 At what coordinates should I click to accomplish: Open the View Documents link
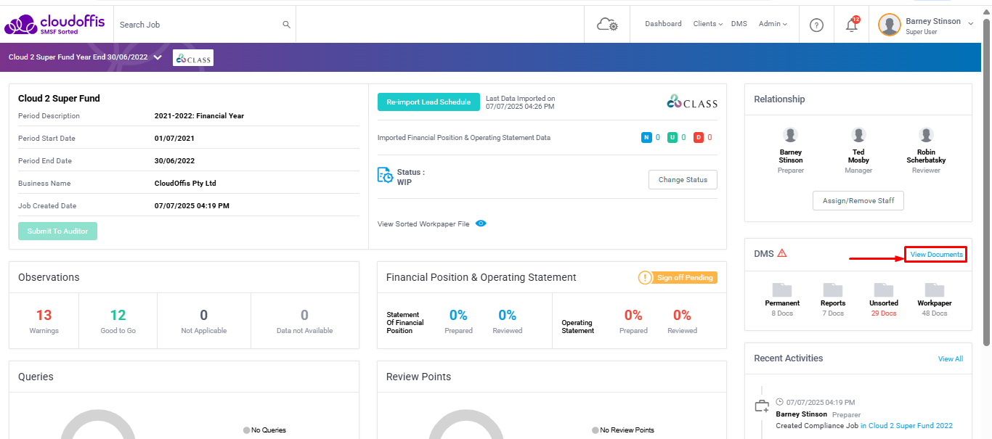(936, 255)
